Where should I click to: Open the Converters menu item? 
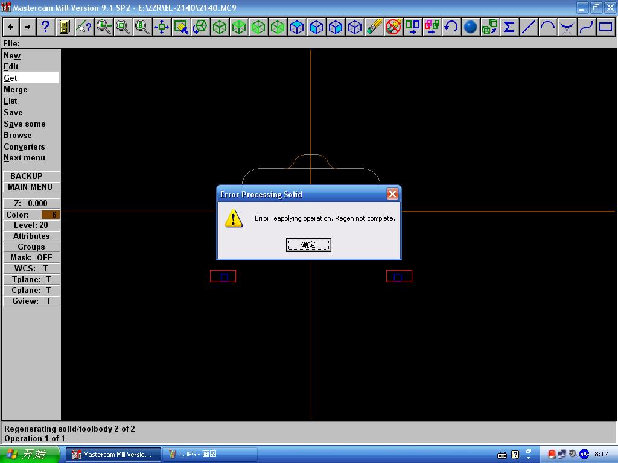[x=24, y=146]
